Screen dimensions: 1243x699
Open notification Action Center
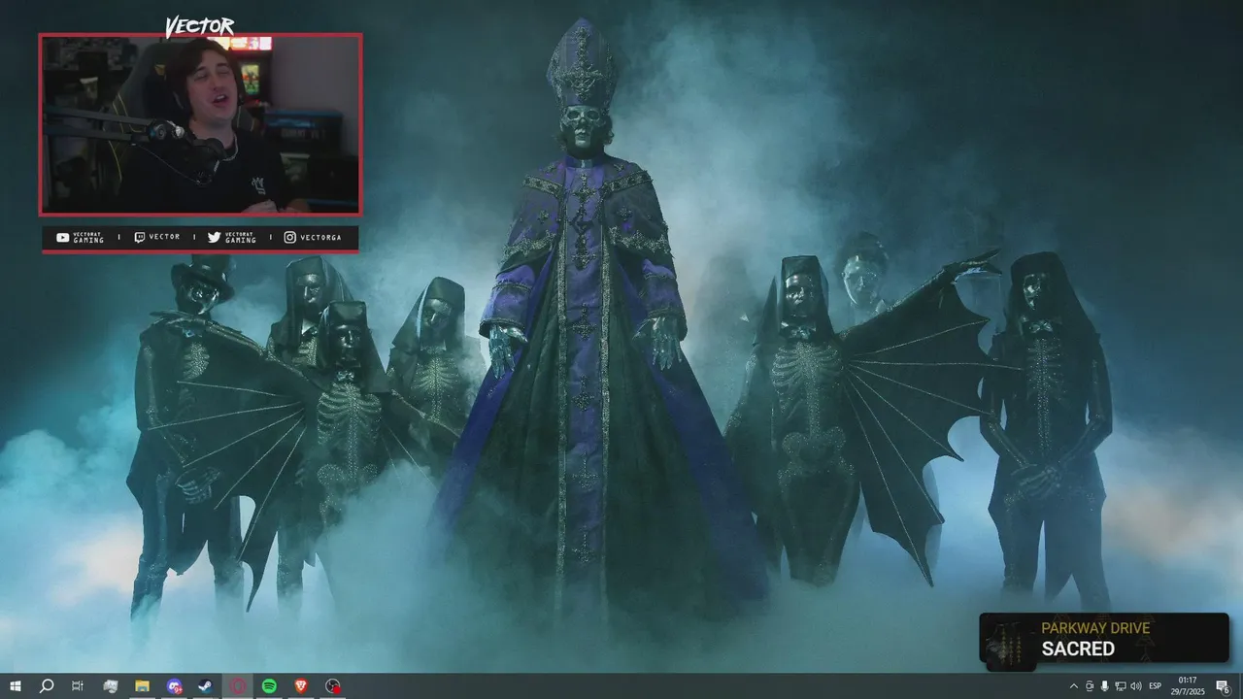pos(1224,686)
